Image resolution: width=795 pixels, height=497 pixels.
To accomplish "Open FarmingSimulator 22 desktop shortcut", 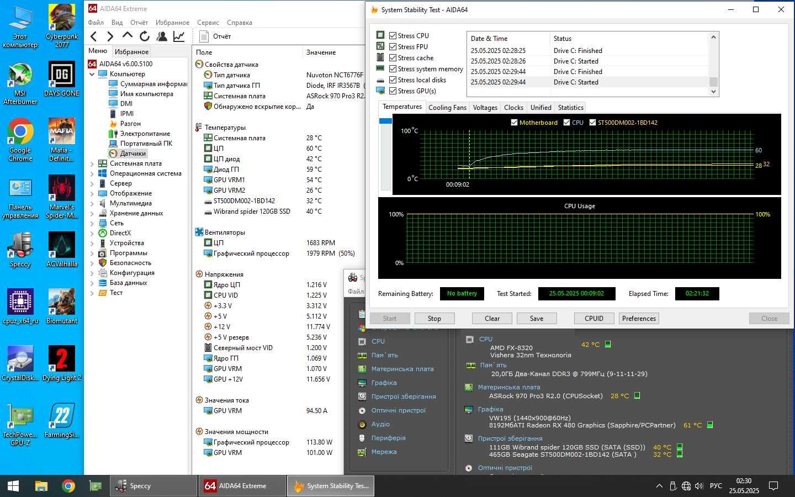I will 62,420.
